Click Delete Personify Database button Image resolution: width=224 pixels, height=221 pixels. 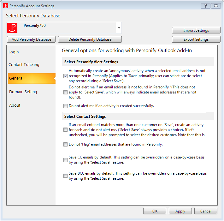(90, 39)
